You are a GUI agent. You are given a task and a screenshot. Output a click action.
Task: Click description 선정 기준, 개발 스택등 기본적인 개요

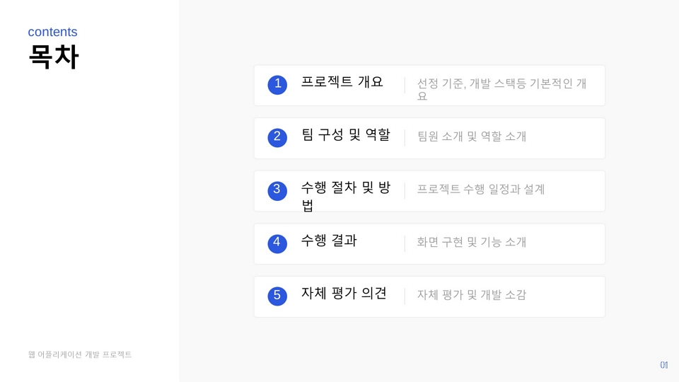tap(502, 89)
